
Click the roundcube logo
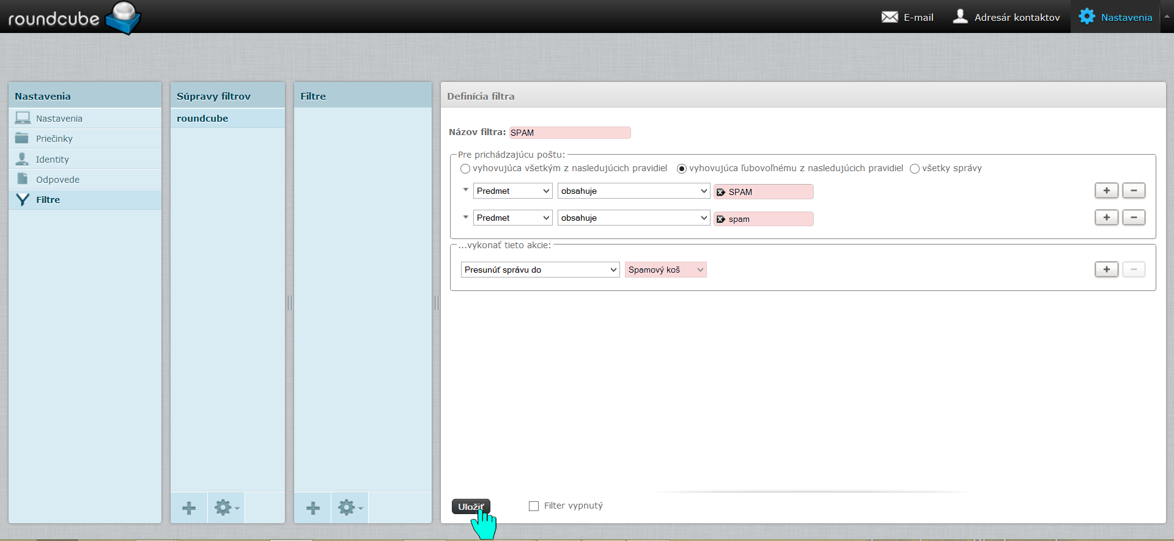[73, 17]
